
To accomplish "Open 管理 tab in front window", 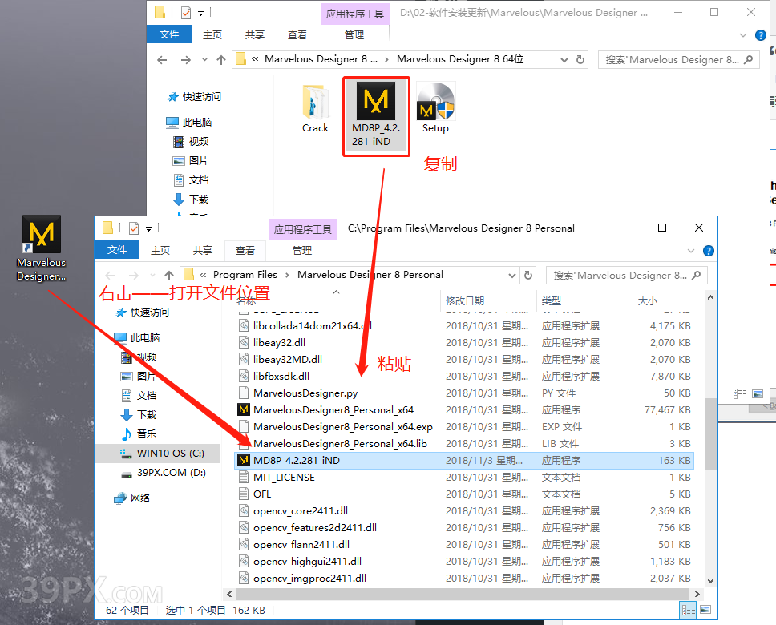I will click(302, 250).
